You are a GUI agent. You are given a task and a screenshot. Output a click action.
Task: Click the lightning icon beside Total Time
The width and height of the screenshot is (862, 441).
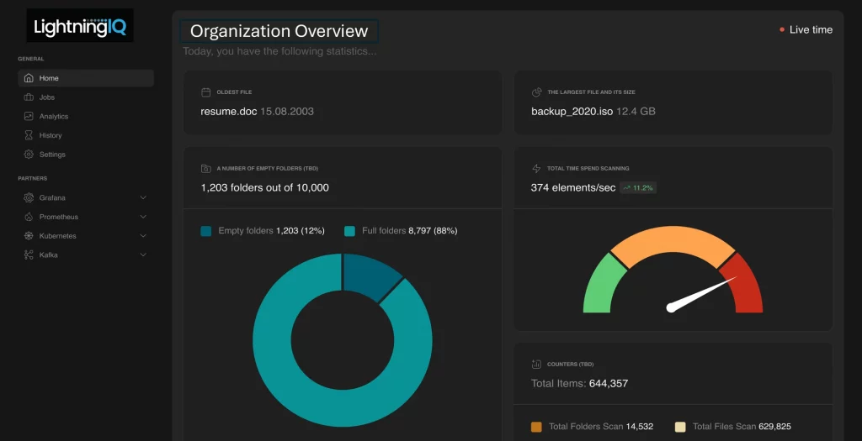(x=536, y=169)
